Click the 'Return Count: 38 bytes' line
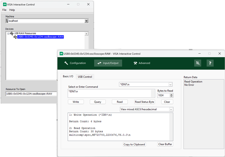The image size is (225, 157). (x=86, y=131)
